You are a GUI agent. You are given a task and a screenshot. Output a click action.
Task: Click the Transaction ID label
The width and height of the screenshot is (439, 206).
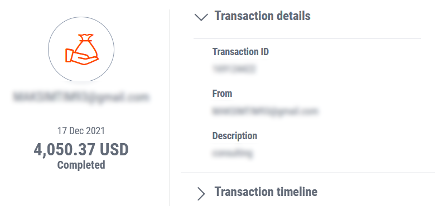[x=240, y=52]
